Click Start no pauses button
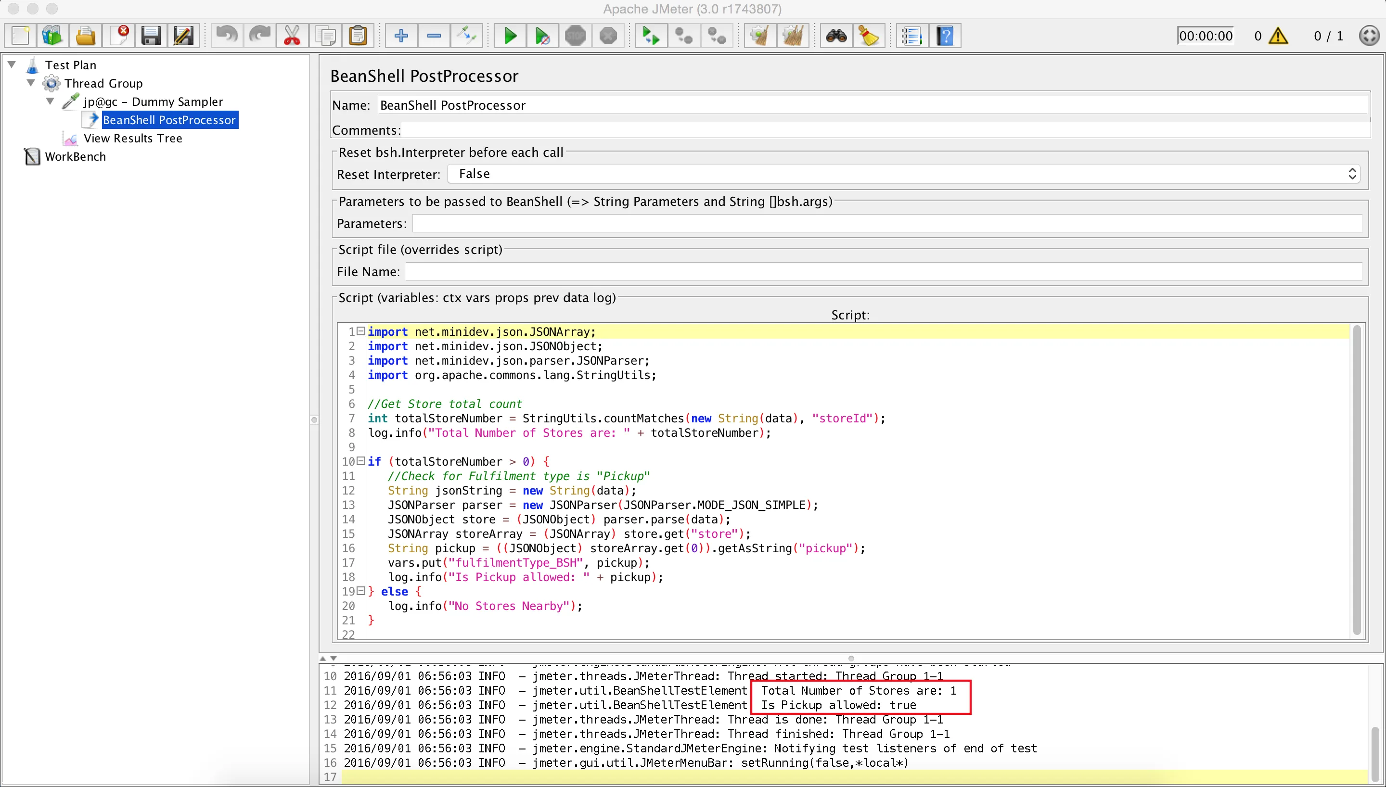This screenshot has width=1386, height=787. (x=542, y=36)
